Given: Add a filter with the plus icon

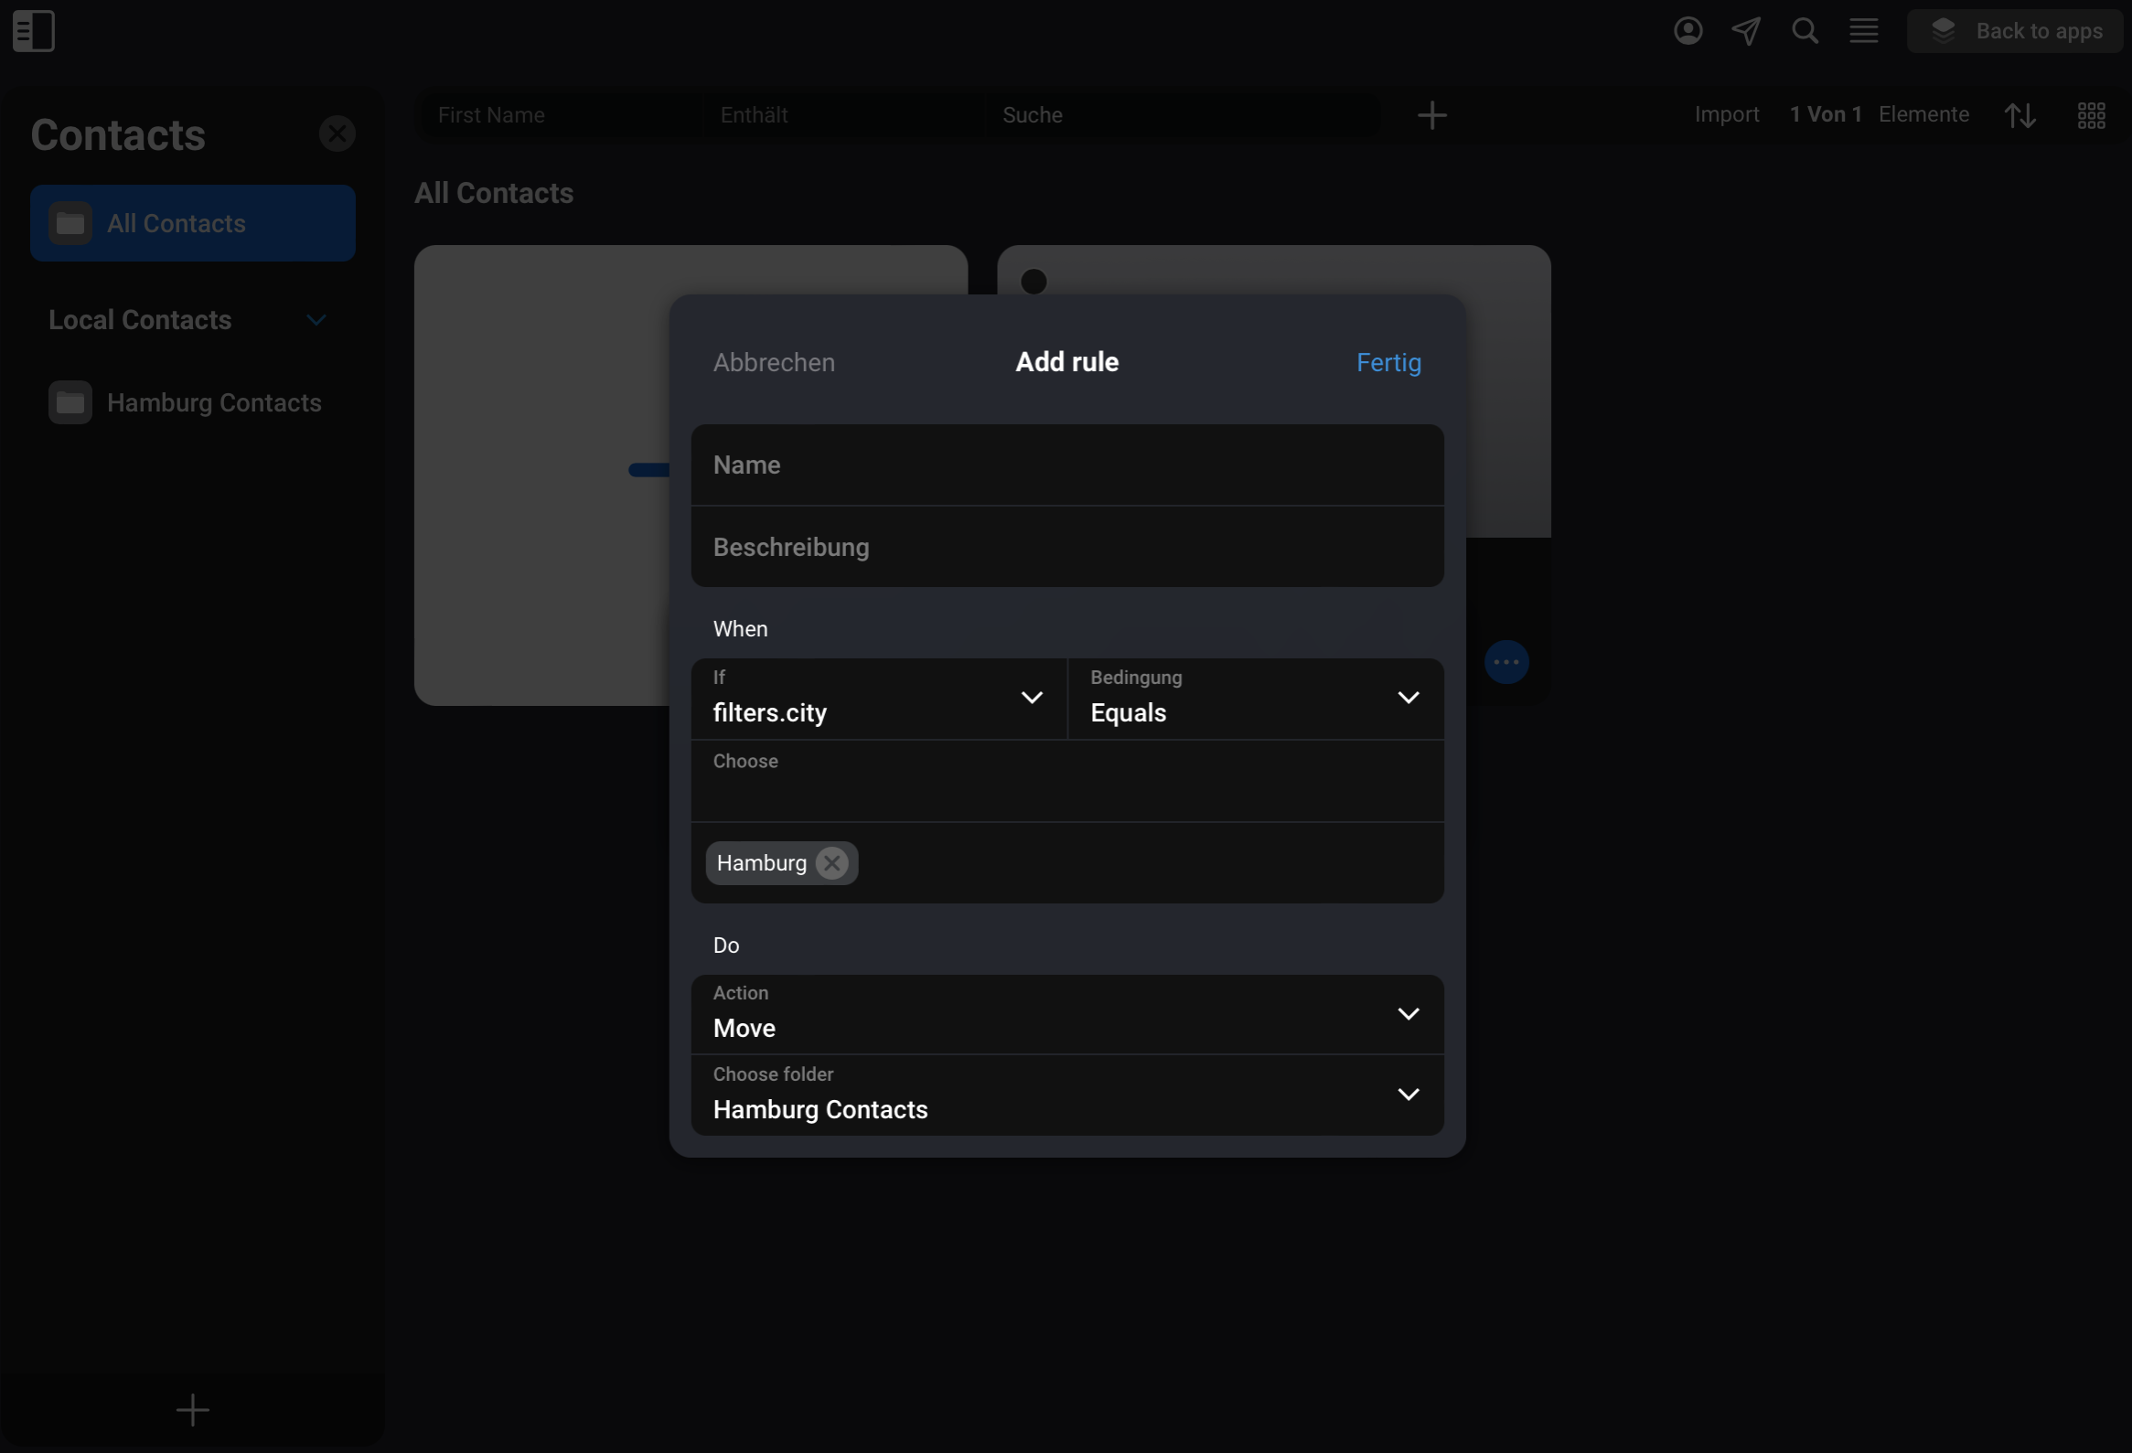Looking at the screenshot, I should pyautogui.click(x=1431, y=115).
